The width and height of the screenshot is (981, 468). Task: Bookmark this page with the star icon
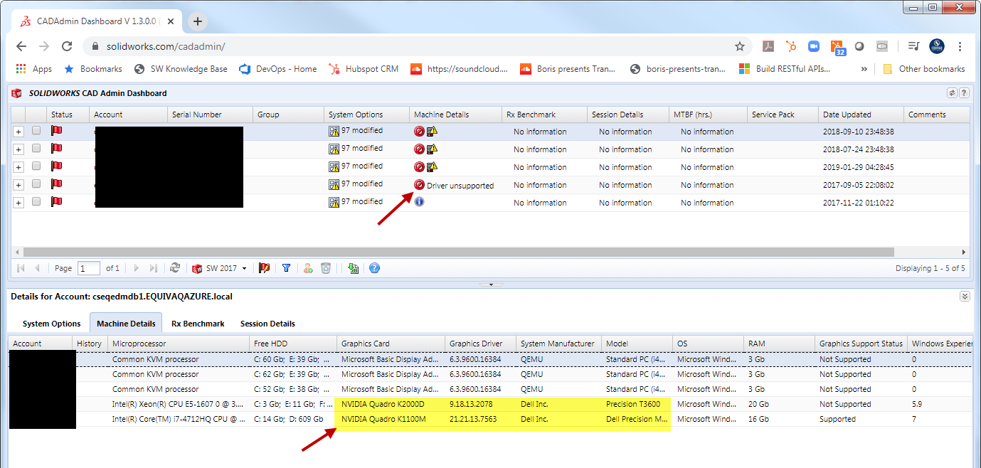740,46
